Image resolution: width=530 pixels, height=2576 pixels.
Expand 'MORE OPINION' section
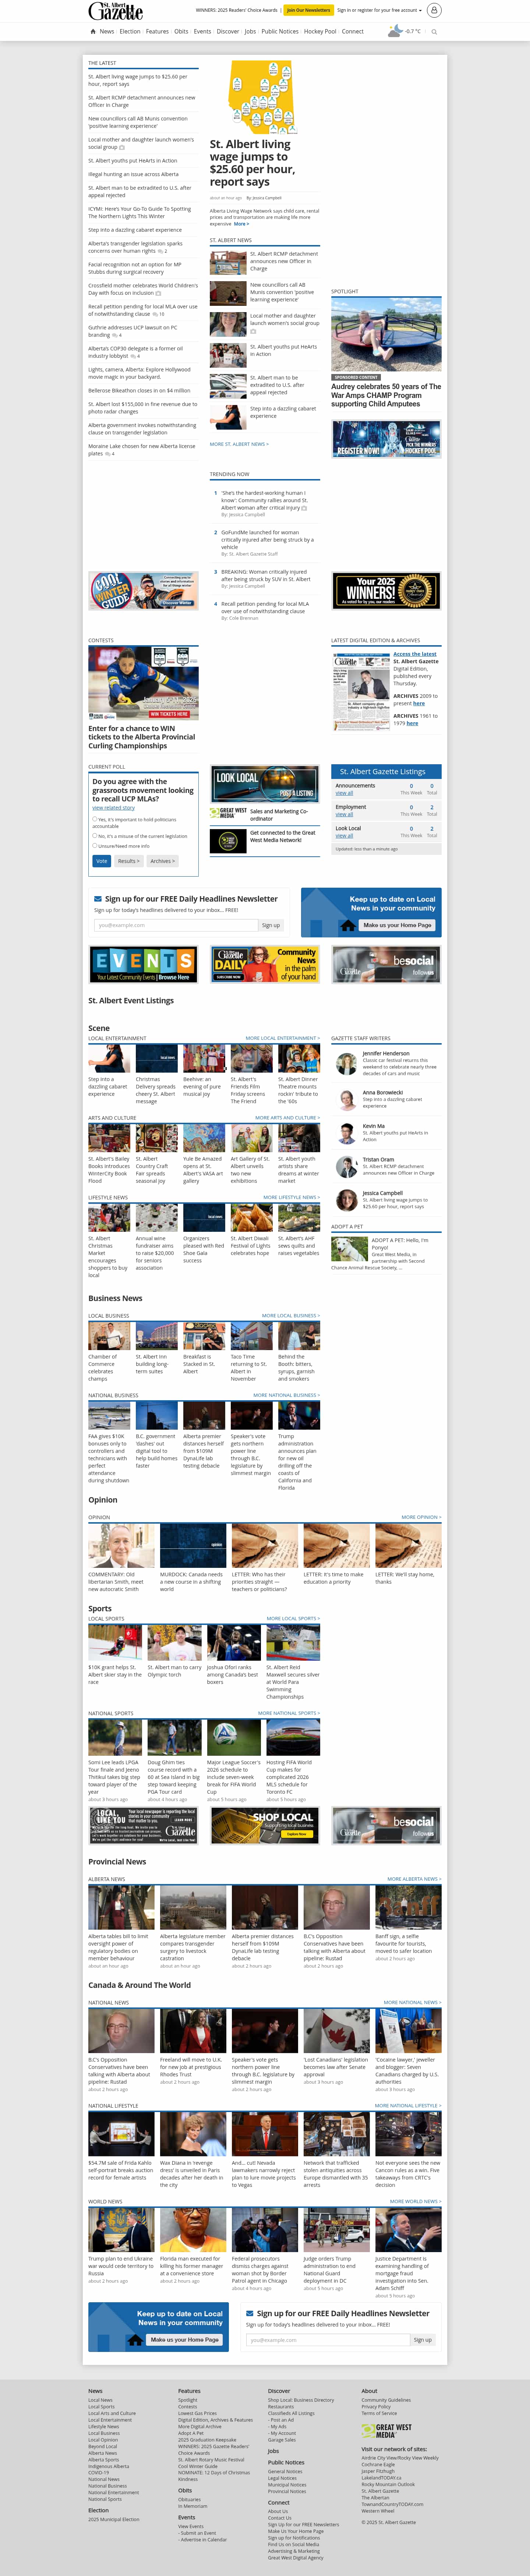click(421, 1517)
